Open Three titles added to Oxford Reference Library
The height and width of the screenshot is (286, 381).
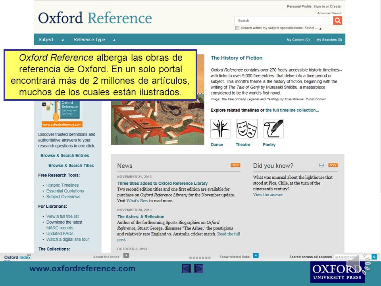pos(162,184)
